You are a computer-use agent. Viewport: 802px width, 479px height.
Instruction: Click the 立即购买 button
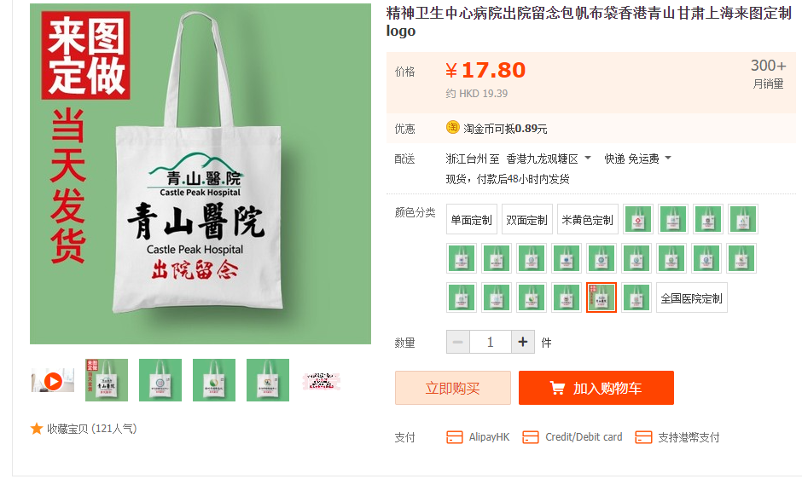click(x=453, y=388)
